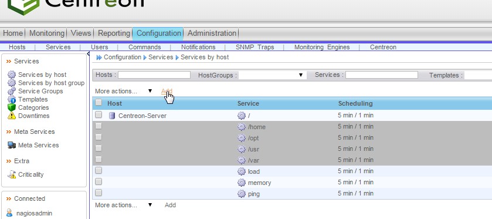Screen dimensions: 492x219
Task: Check the box for the load service
Action: 99,170
